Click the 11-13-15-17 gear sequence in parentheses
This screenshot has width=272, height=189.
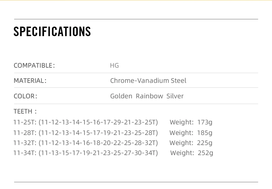(98, 153)
